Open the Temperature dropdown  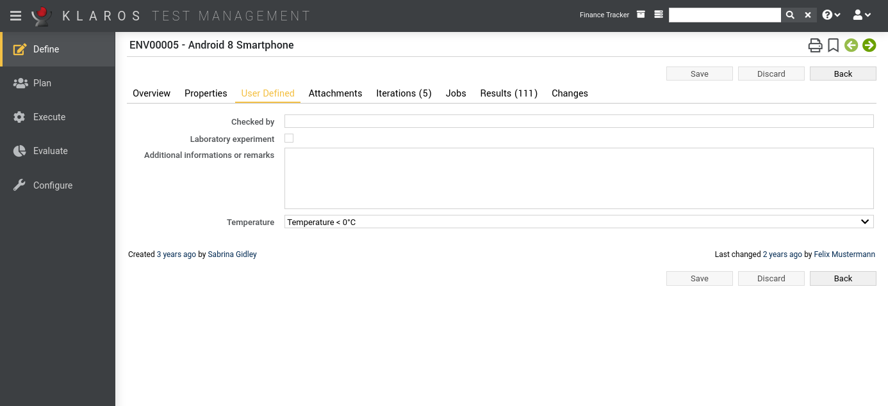(x=579, y=222)
